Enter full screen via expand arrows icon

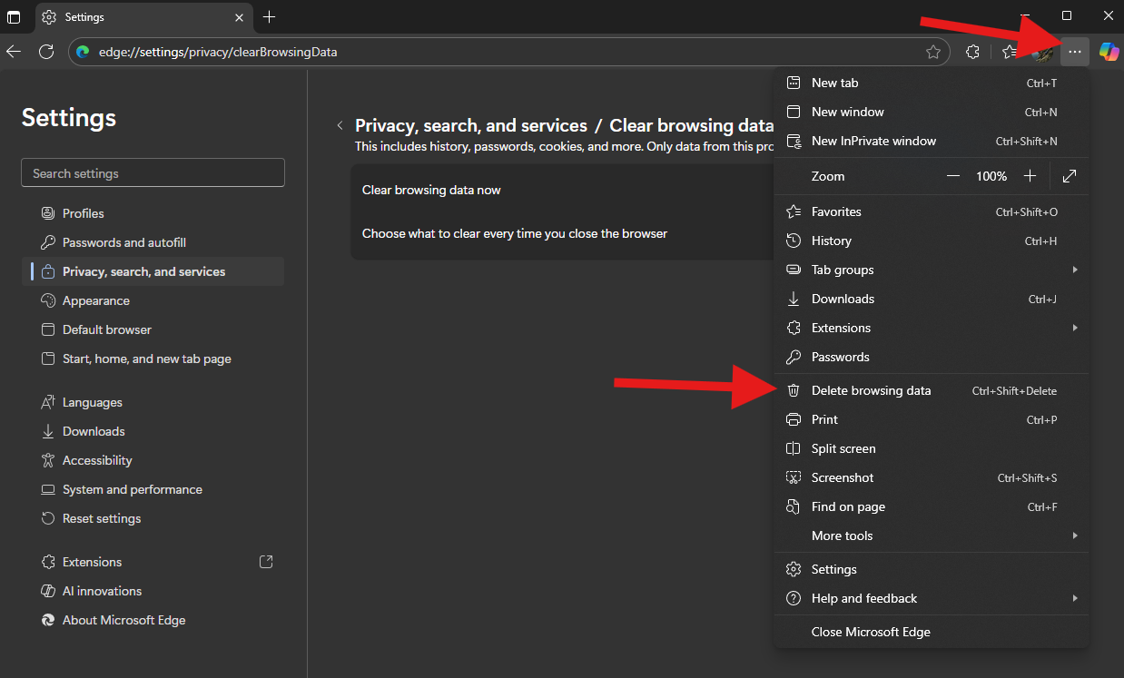1070,176
